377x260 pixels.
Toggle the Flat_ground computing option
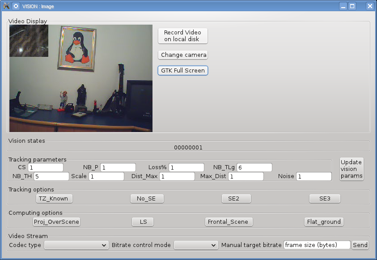click(324, 222)
